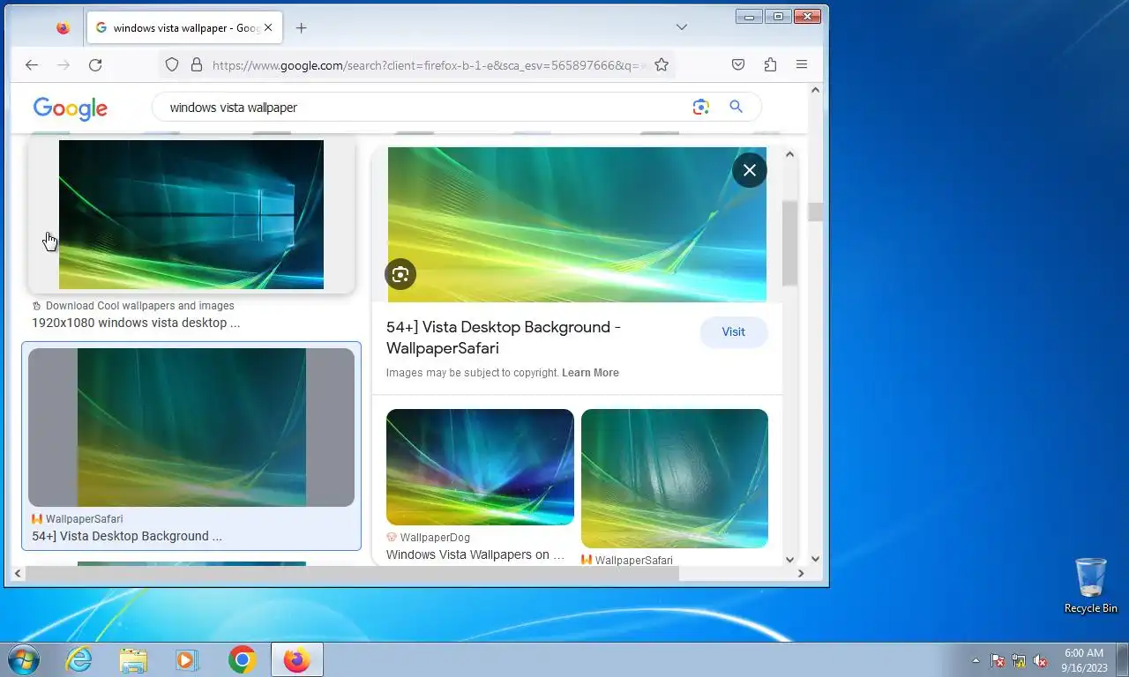Launch Windows Media Player from the taskbar
Viewport: 1129px width, 677px height.
[x=187, y=659]
